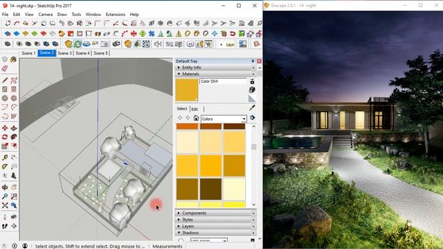This screenshot has width=443, height=249.
Task: Open the Layer dropdown in toolbar
Action: point(228,44)
